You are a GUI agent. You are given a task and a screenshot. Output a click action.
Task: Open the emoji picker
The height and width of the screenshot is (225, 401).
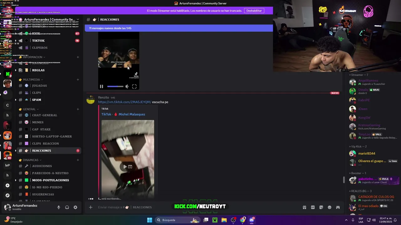(330, 207)
